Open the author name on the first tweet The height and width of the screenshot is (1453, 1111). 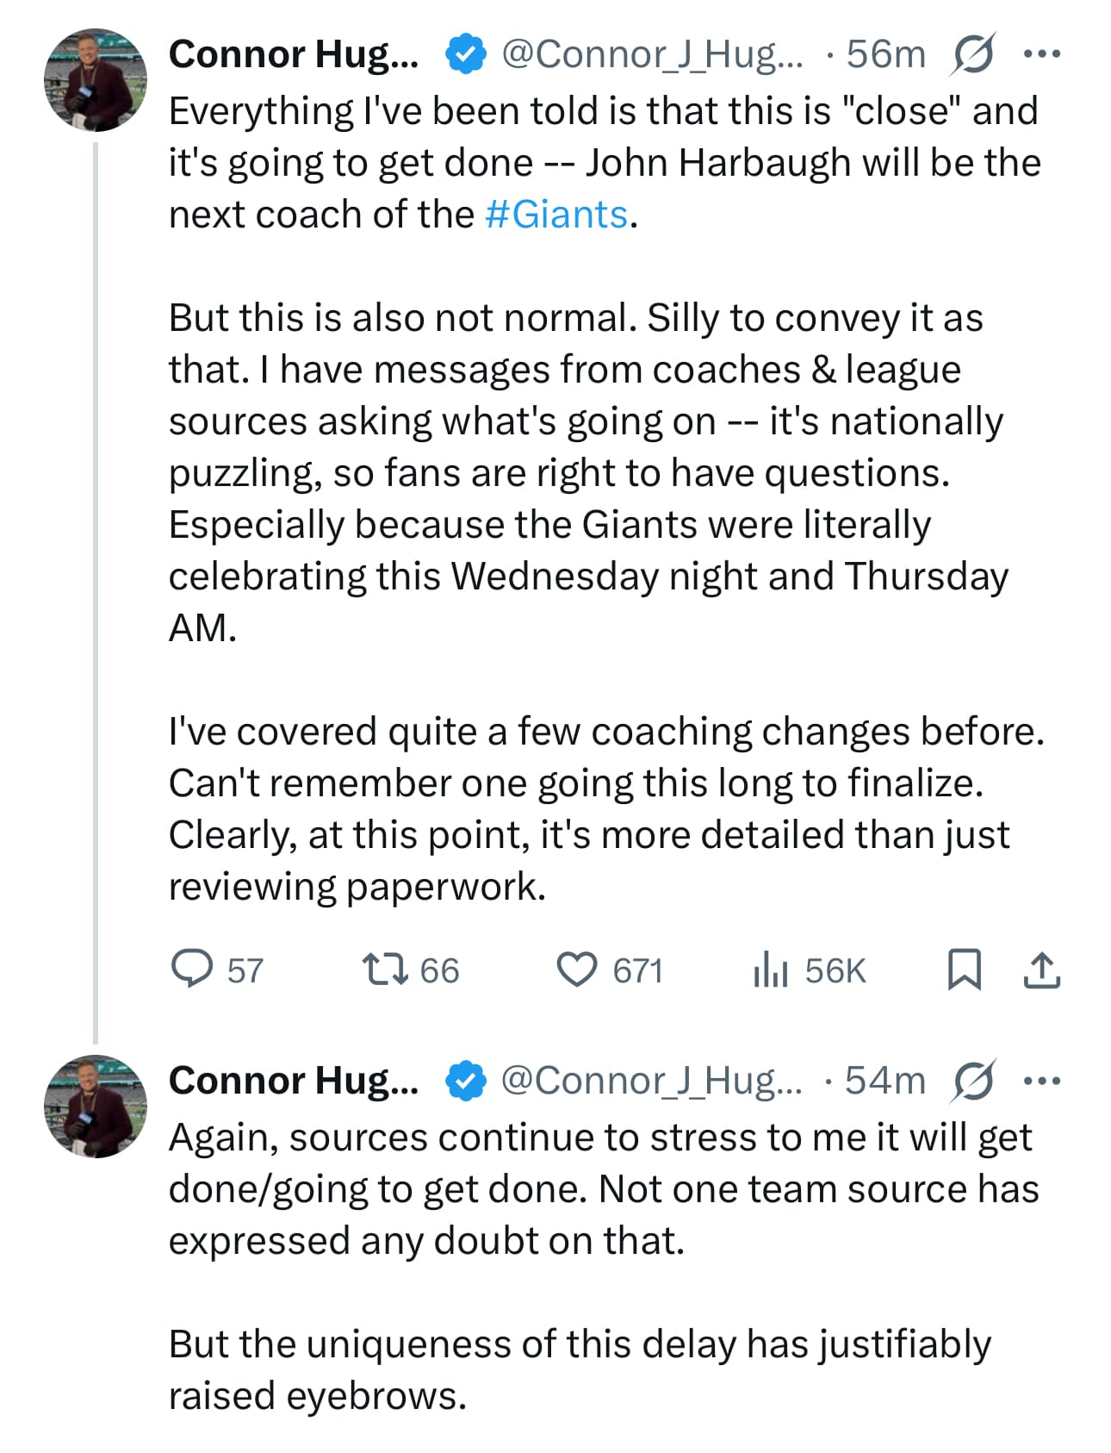click(x=293, y=54)
